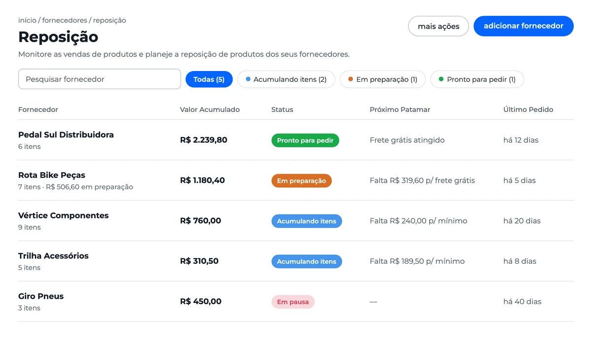Select the value 'R$ 760,00'
The image size is (592, 341).
coord(201,221)
